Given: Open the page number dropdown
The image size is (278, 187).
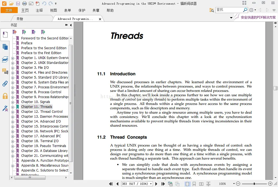Looking at the screenshot, I should click(x=151, y=184).
